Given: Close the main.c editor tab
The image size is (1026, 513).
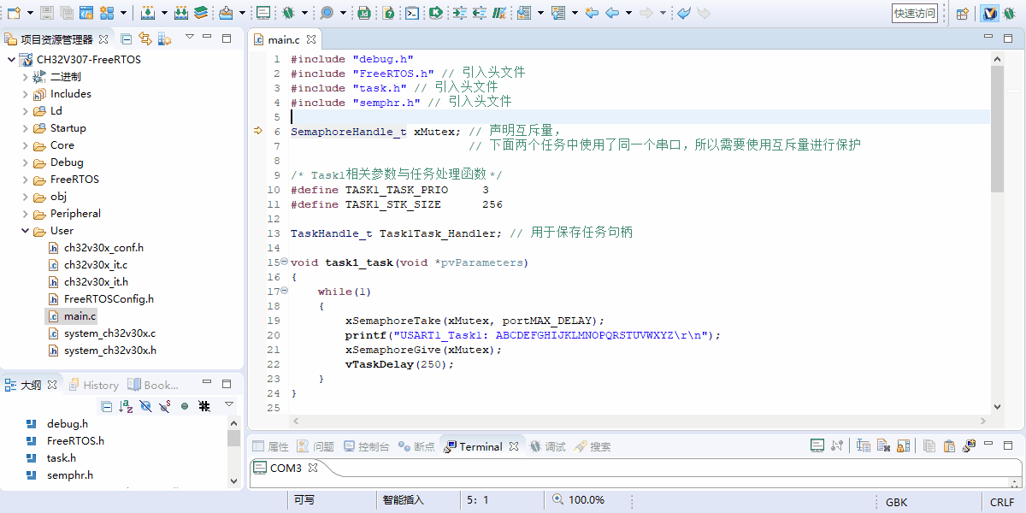Looking at the screenshot, I should click(311, 39).
